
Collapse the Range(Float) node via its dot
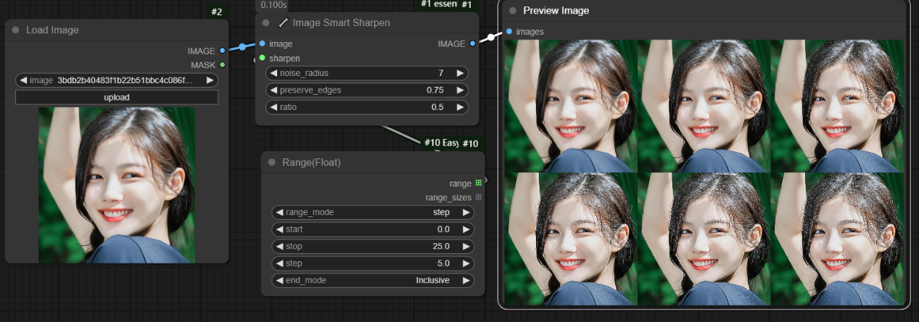pos(271,163)
